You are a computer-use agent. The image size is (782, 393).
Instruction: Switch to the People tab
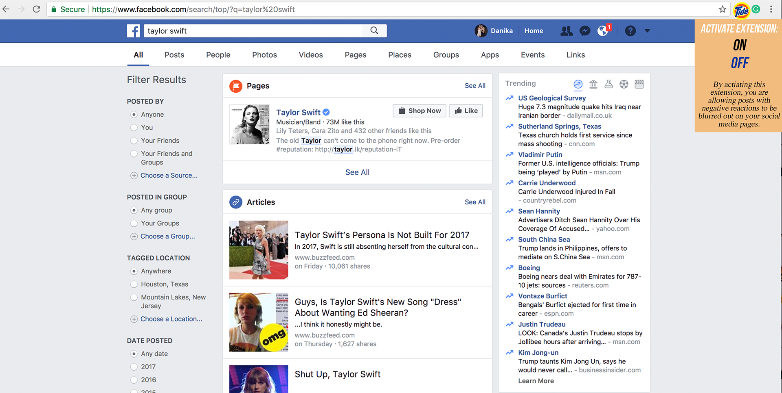point(218,55)
